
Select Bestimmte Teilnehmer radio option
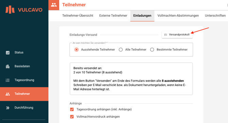click(152, 50)
